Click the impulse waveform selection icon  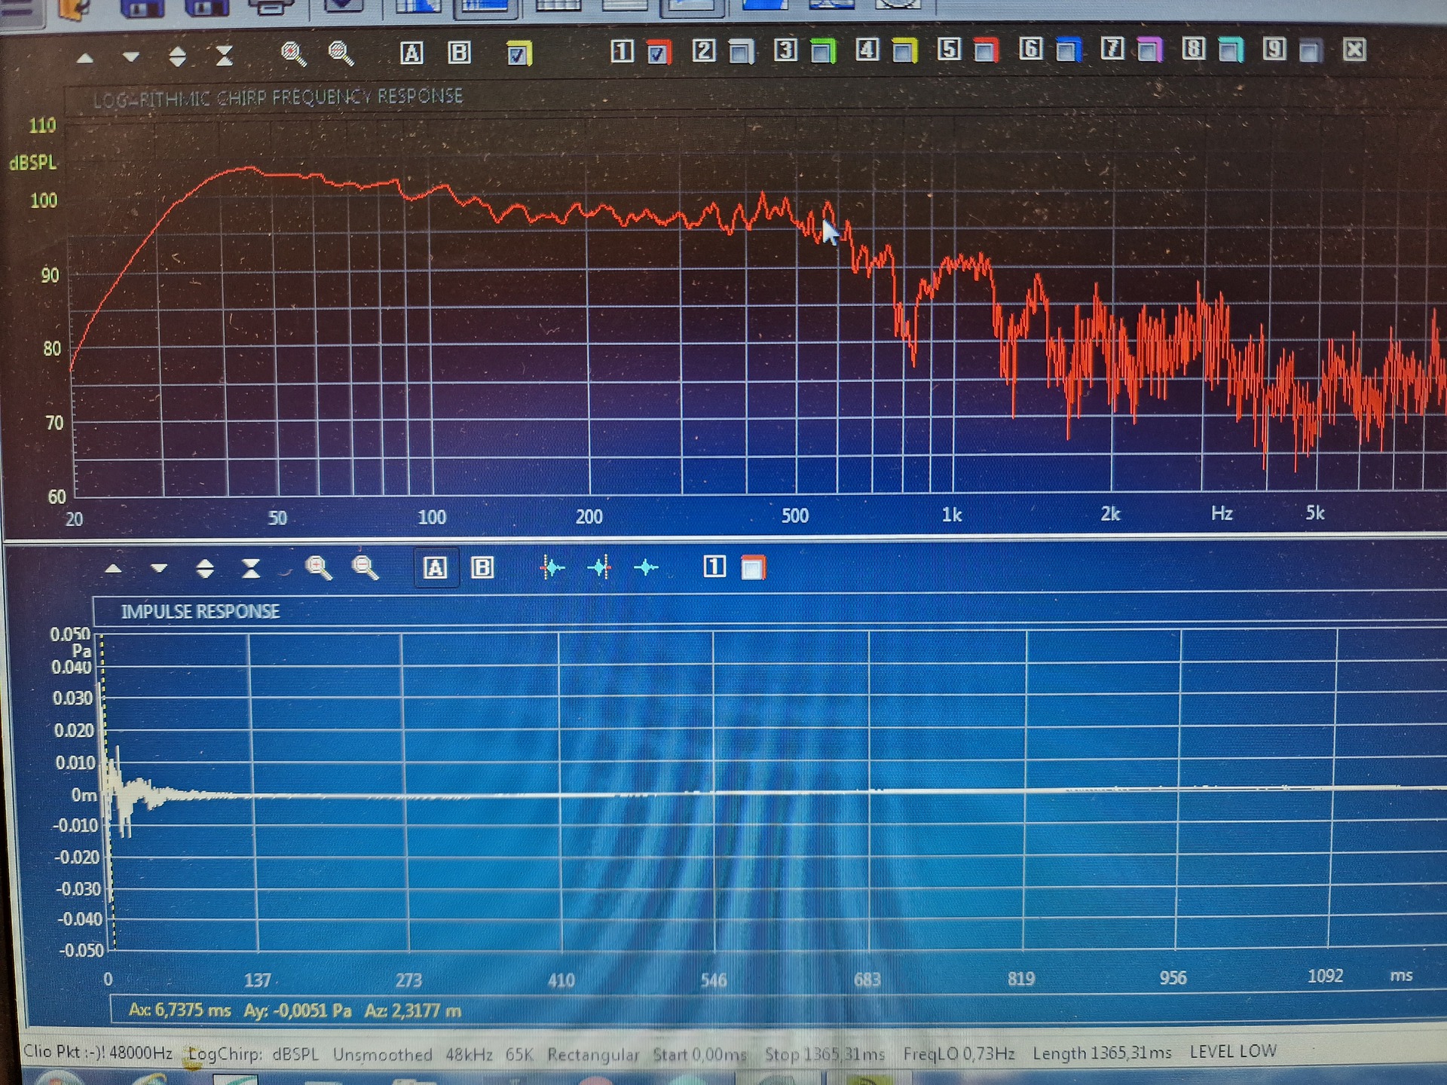tap(647, 567)
